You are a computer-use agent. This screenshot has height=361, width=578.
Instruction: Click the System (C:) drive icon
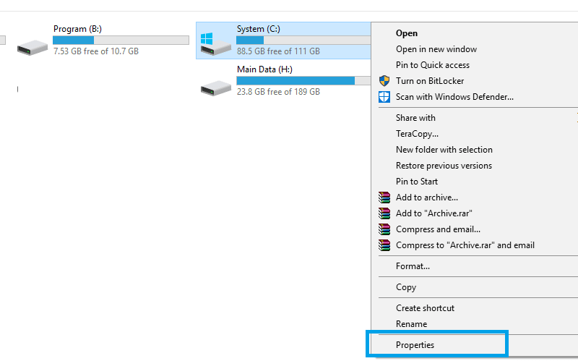(x=215, y=44)
